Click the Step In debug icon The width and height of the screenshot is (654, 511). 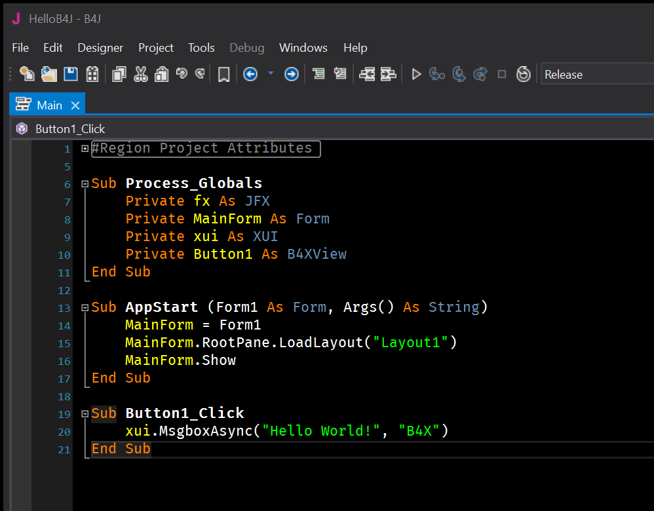436,74
